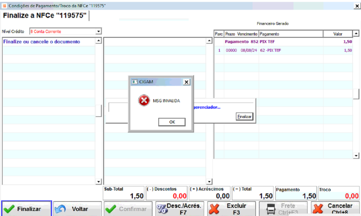Close the CIGAM error dialog
The image size is (361, 216).
pyautogui.click(x=186, y=82)
